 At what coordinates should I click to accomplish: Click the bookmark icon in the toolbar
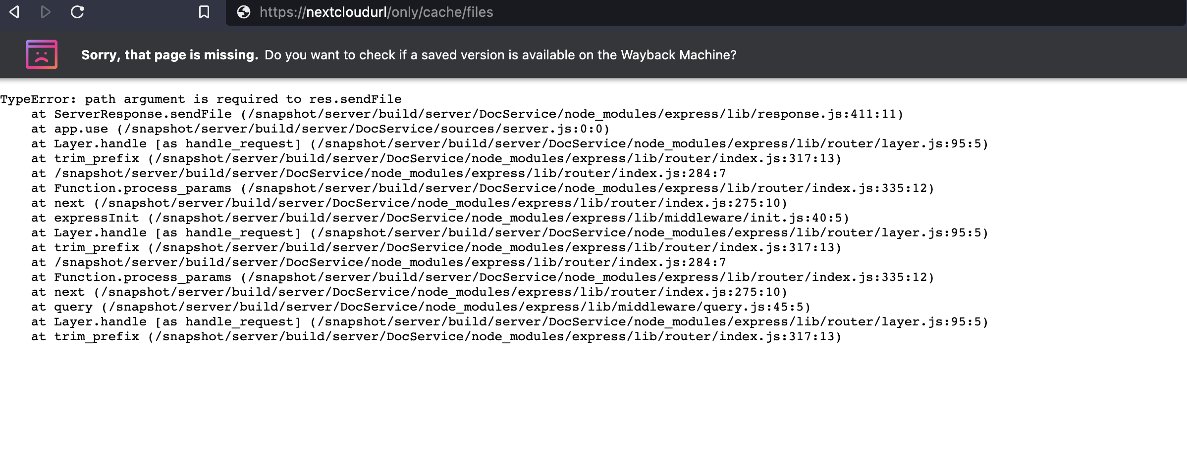point(204,12)
